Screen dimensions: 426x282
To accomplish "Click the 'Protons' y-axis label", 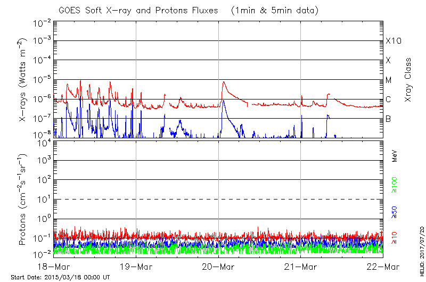I will pos(24,200).
